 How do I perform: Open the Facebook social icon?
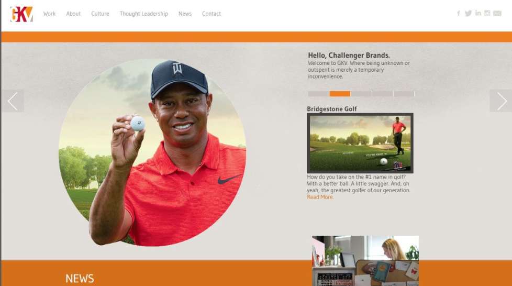click(x=459, y=14)
